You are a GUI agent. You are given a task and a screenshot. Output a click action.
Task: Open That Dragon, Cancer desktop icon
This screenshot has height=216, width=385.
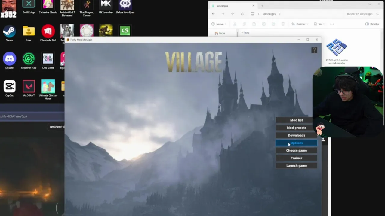(x=86, y=8)
